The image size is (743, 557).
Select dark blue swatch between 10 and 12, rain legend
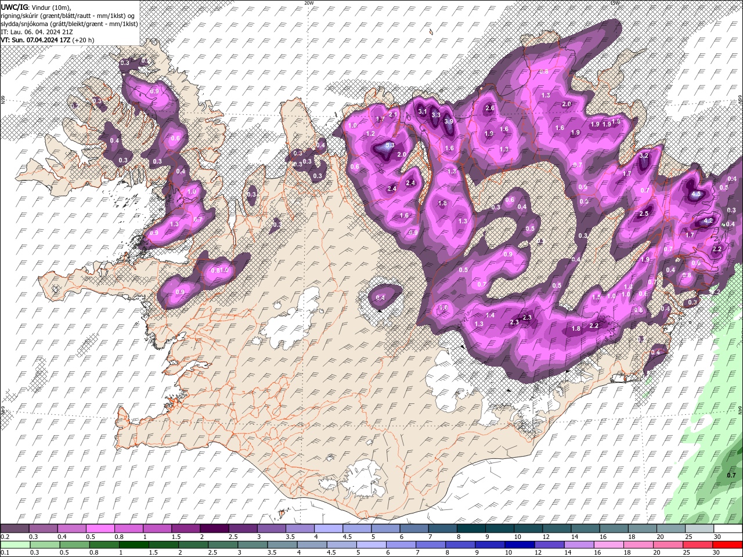coord(520,545)
